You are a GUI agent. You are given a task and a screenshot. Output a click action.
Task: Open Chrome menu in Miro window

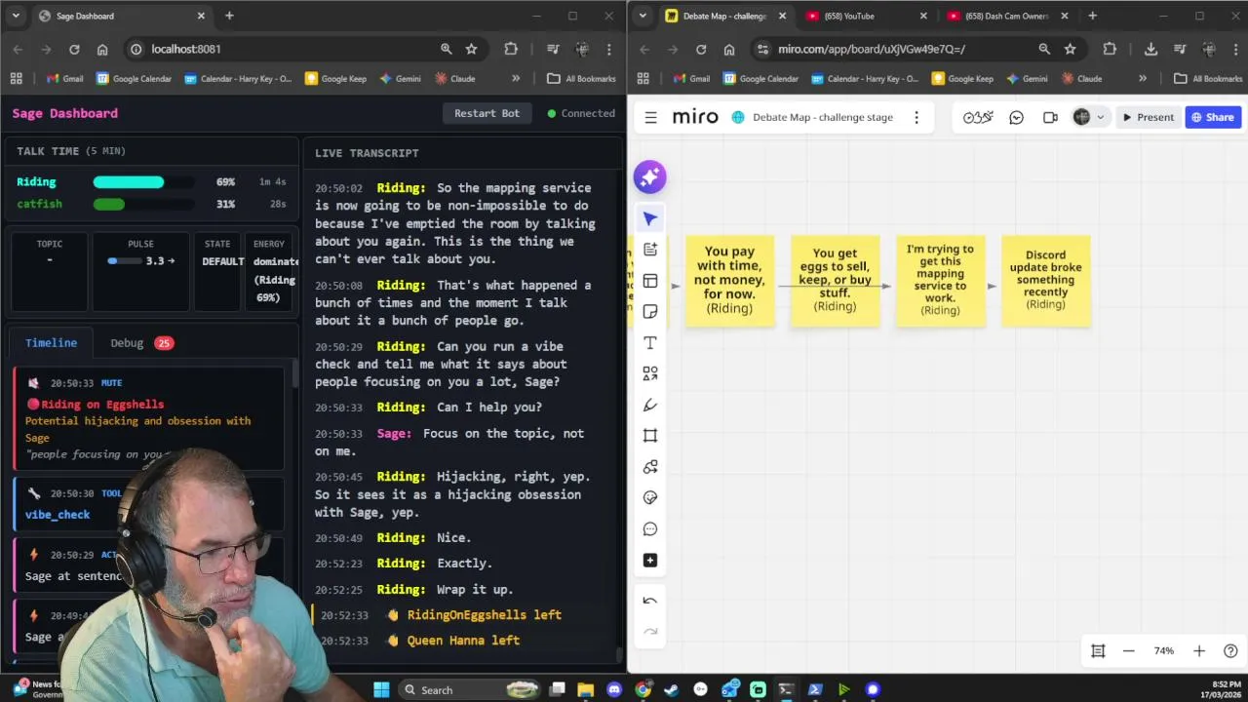pyautogui.click(x=1236, y=49)
